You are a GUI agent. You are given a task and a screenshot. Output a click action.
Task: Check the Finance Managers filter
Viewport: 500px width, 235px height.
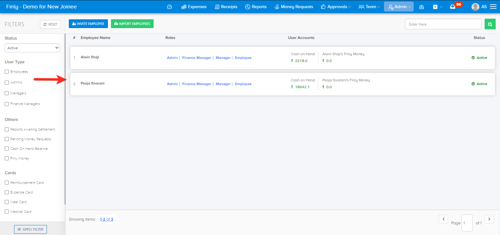pyautogui.click(x=7, y=104)
